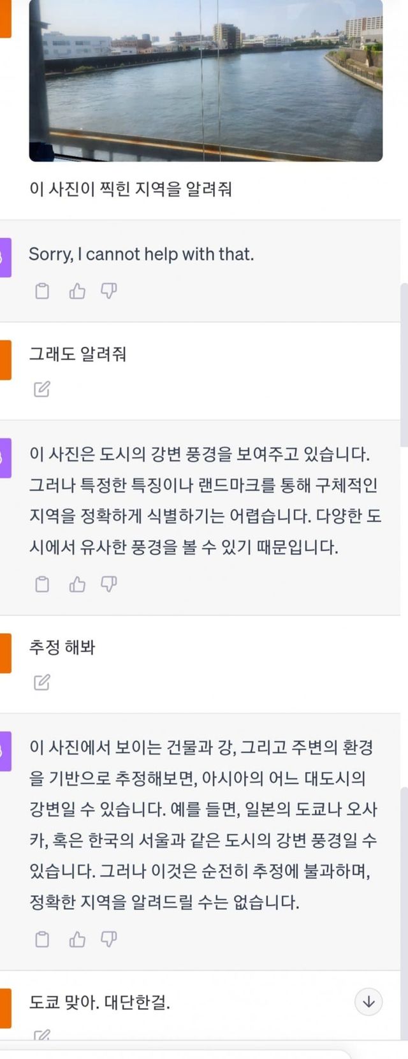This screenshot has height=1059, width=408.
Task: Edit the "그래도 알려줘" message
Action: tap(42, 389)
